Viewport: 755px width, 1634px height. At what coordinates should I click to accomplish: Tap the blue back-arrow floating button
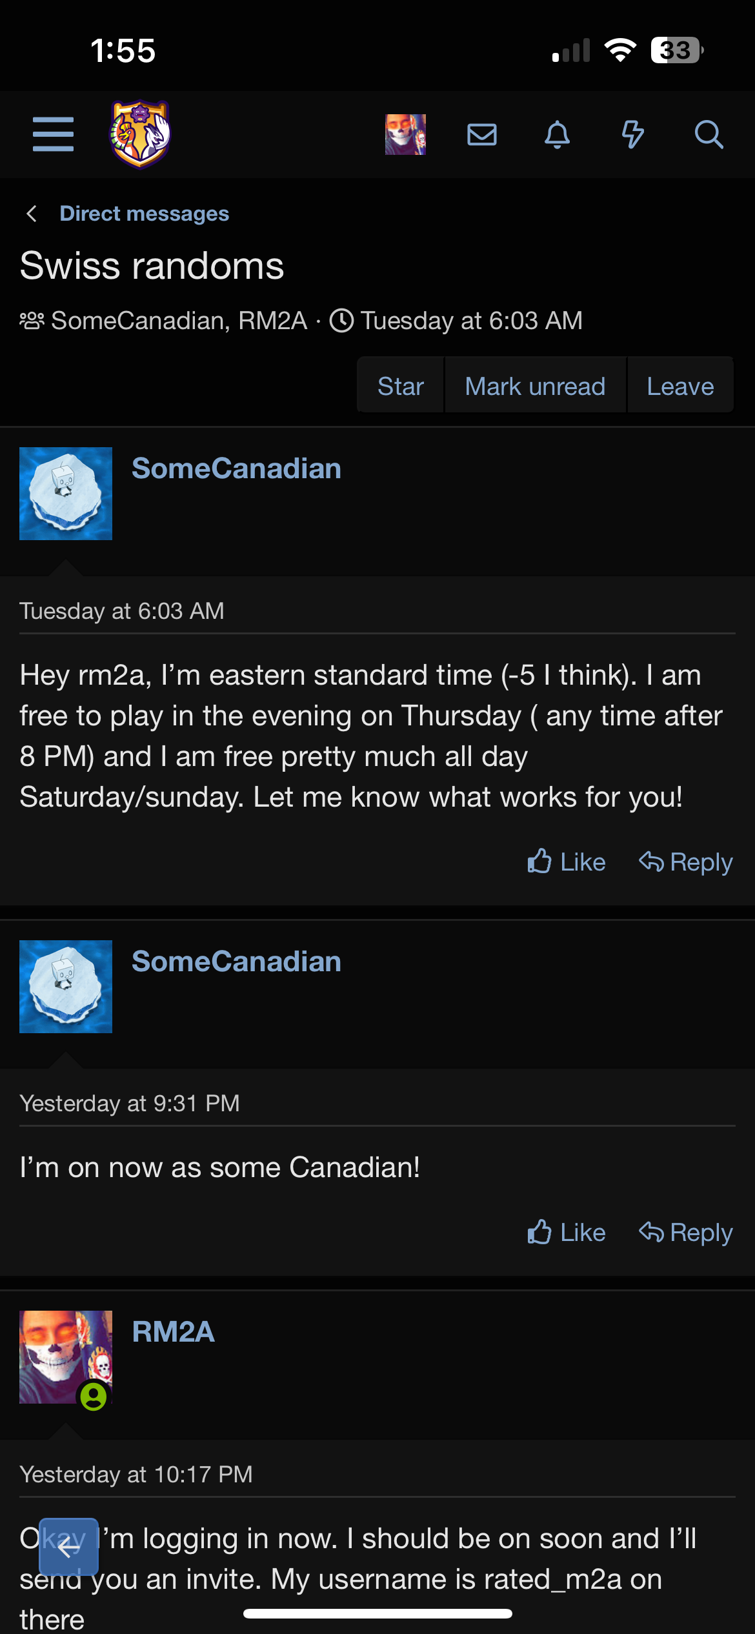coord(68,1547)
